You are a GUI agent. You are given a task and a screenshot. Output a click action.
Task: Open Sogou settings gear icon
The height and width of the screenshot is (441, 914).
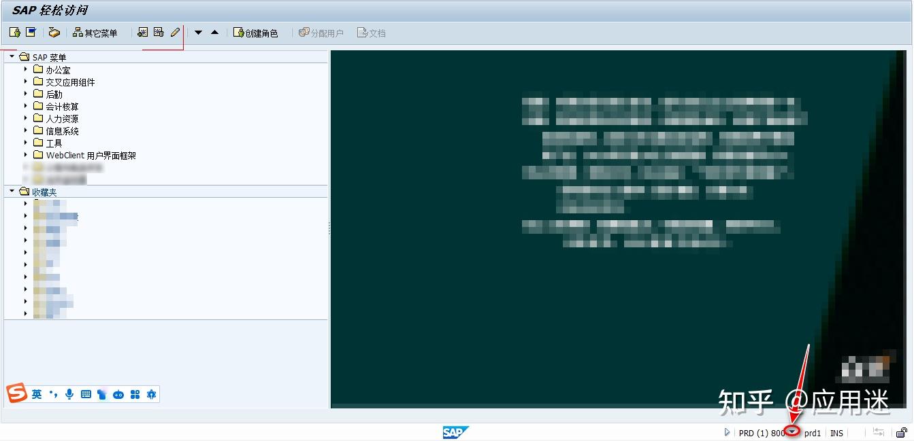[151, 394]
